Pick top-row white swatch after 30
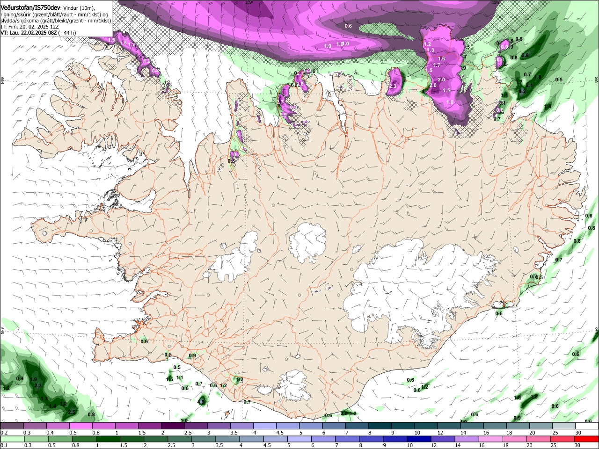The image size is (599, 449). [x=586, y=426]
